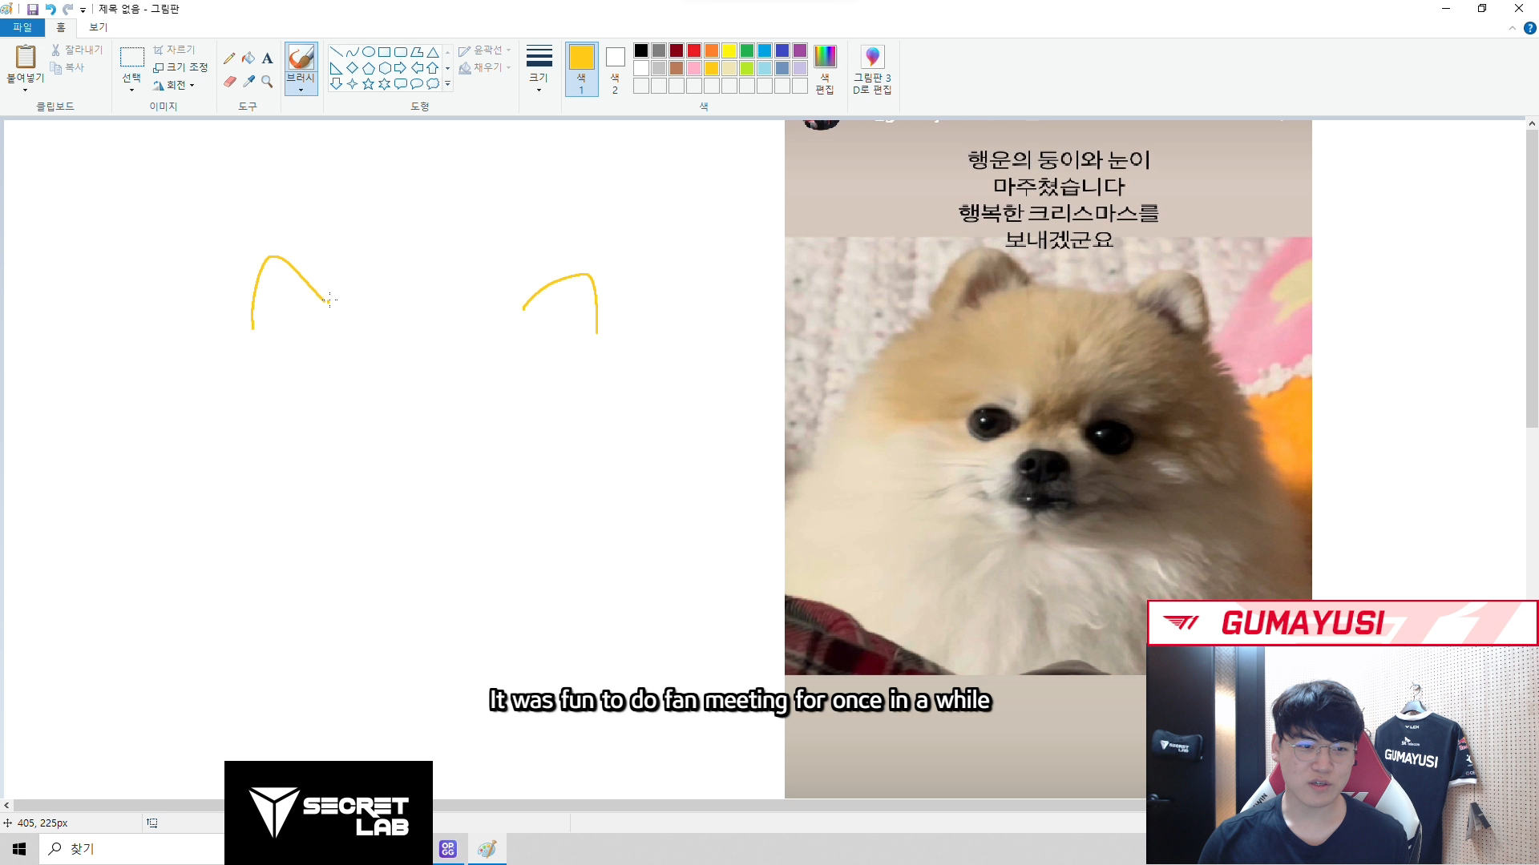
Task: Select the Pencil tool
Action: click(x=229, y=58)
